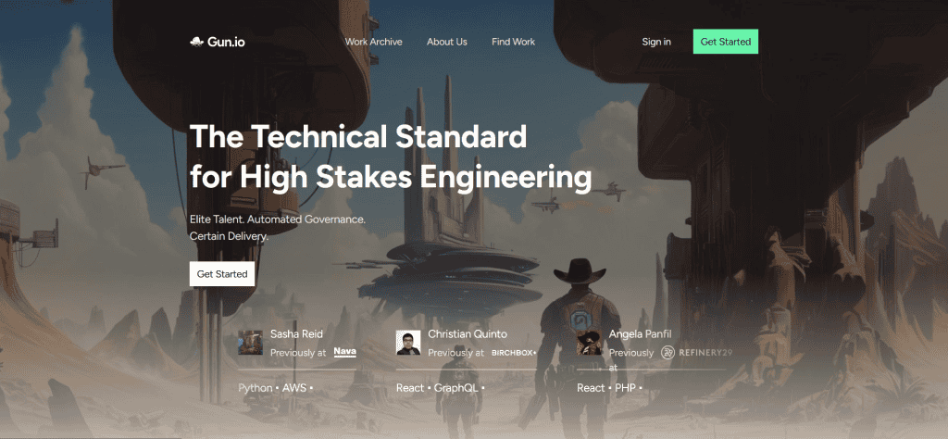Click the Refinery29 circular logo icon
948x439 pixels.
tap(667, 352)
